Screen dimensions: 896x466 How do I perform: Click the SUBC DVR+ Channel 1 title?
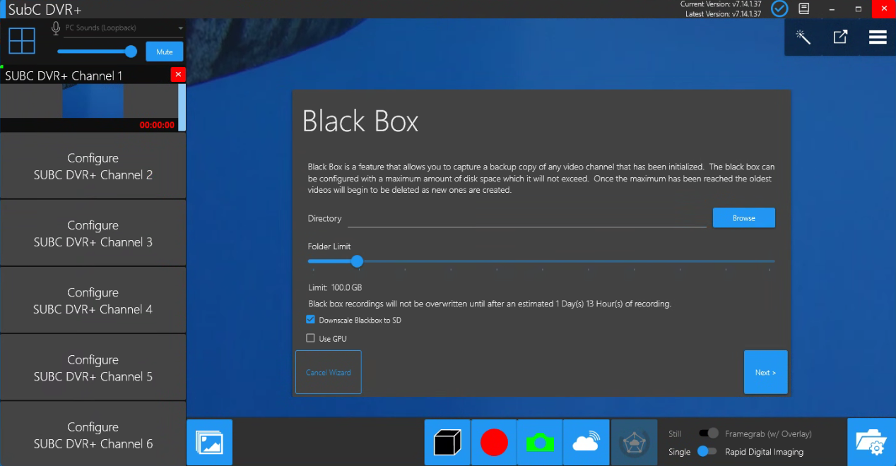tap(64, 76)
